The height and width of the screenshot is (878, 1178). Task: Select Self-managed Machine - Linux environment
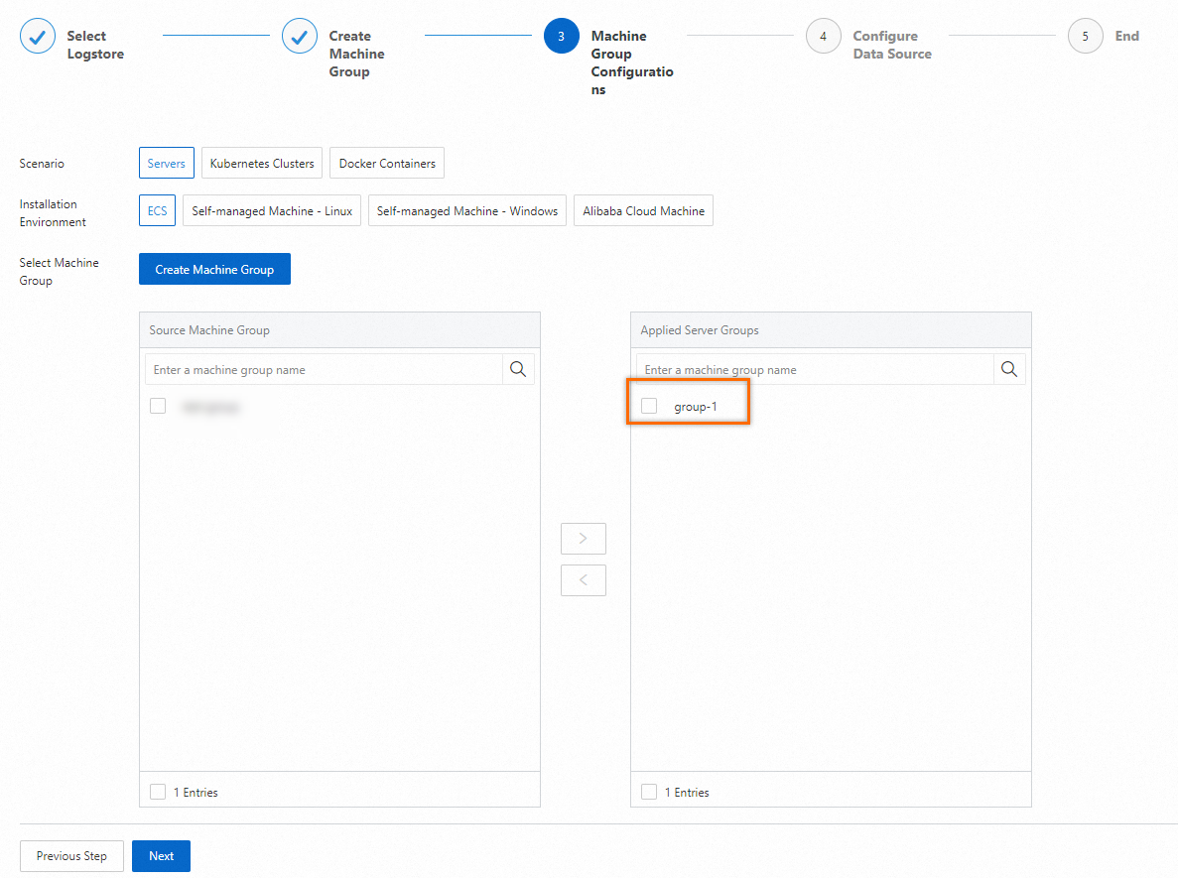[x=272, y=211]
